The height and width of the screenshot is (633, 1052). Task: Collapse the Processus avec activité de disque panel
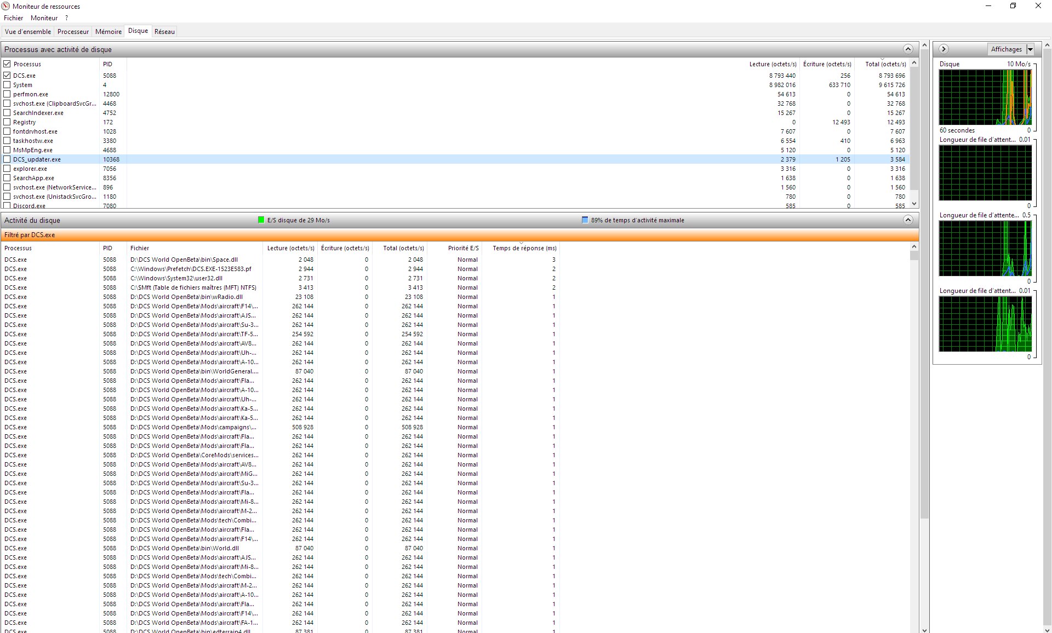point(908,49)
